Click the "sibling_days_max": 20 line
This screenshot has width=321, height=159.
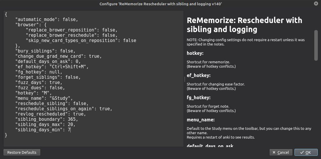(x=46, y=124)
